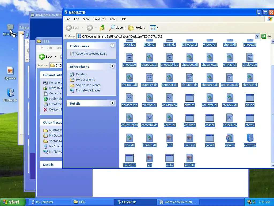Collapse the Other Places panel
Image resolution: width=274 pixels, height=206 pixels.
[x=112, y=66]
